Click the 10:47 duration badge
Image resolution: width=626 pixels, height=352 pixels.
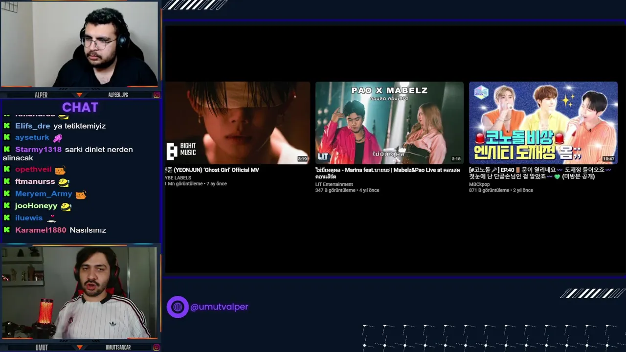point(608,159)
